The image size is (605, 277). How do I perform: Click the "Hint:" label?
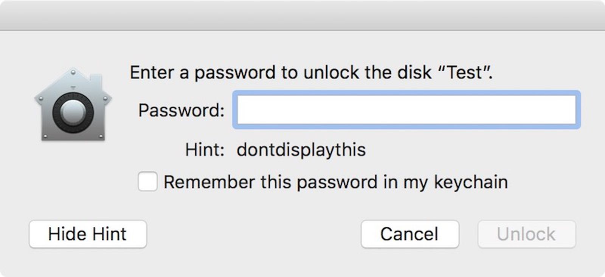205,150
